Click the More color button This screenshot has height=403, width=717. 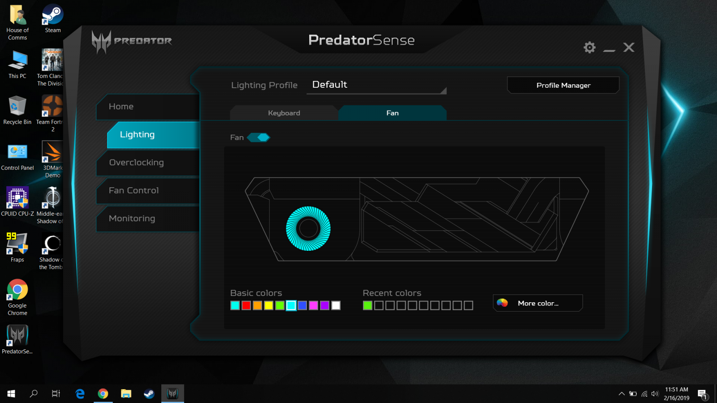click(538, 303)
